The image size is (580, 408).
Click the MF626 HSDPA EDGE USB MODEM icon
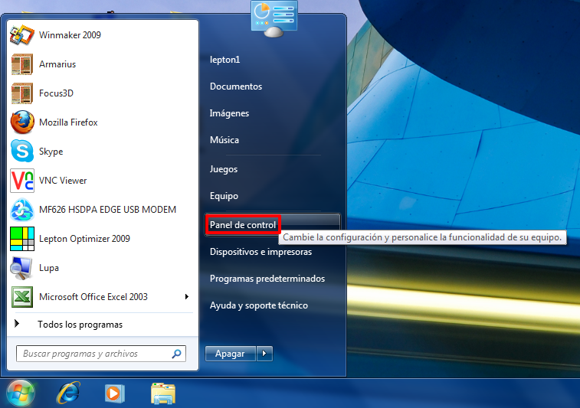22,210
